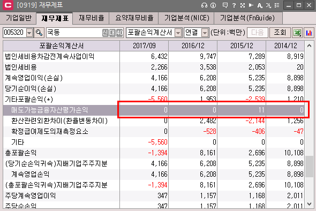
Task: Select the 환산관련외환차이(환율변동차이) row label
Action: [x=59, y=120]
